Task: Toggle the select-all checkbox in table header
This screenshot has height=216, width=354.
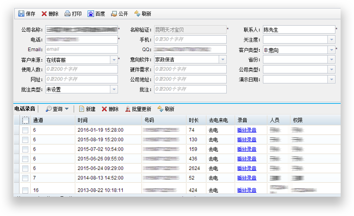Action: [25, 120]
